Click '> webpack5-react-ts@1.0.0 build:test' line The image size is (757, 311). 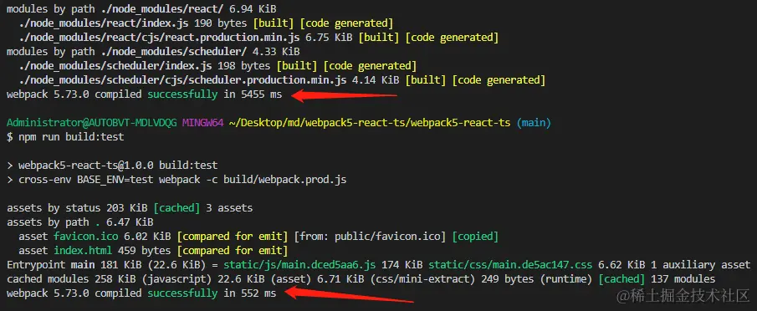pos(112,166)
